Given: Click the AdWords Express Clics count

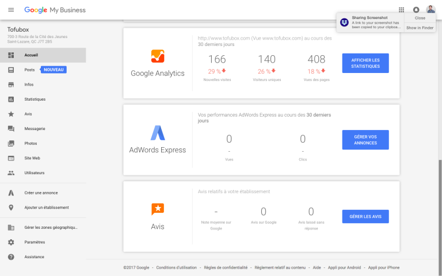Looking at the screenshot, I should coord(303,139).
